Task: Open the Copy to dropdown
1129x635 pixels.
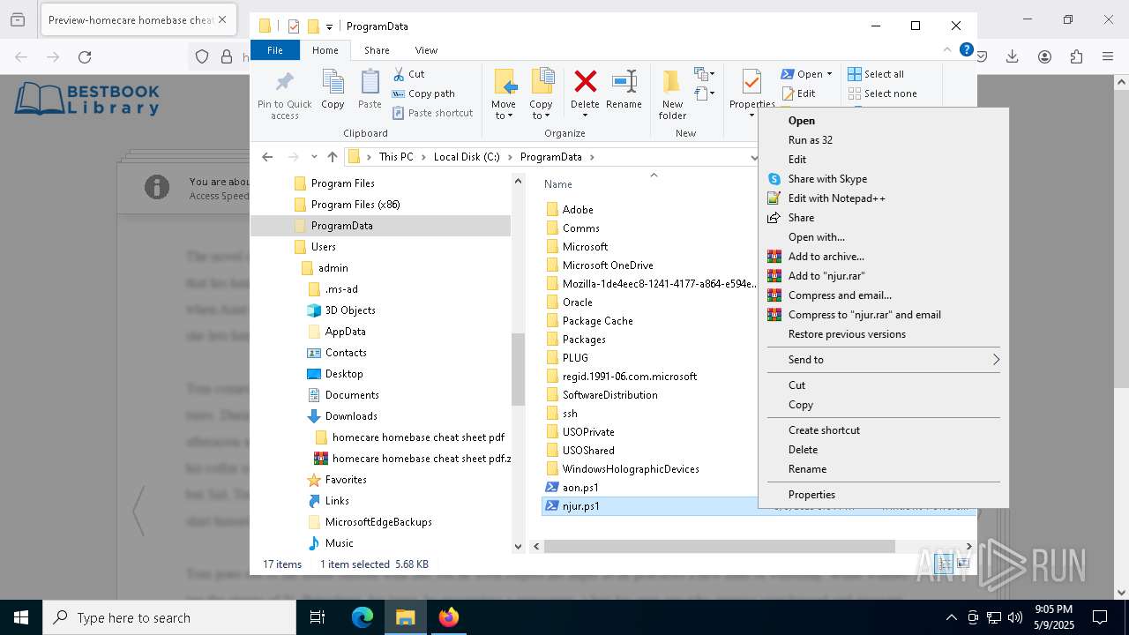Action: tap(541, 116)
